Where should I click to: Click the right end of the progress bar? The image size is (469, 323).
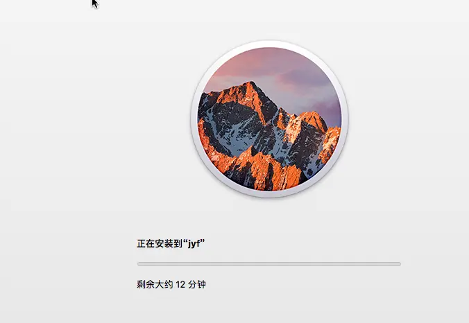point(399,264)
